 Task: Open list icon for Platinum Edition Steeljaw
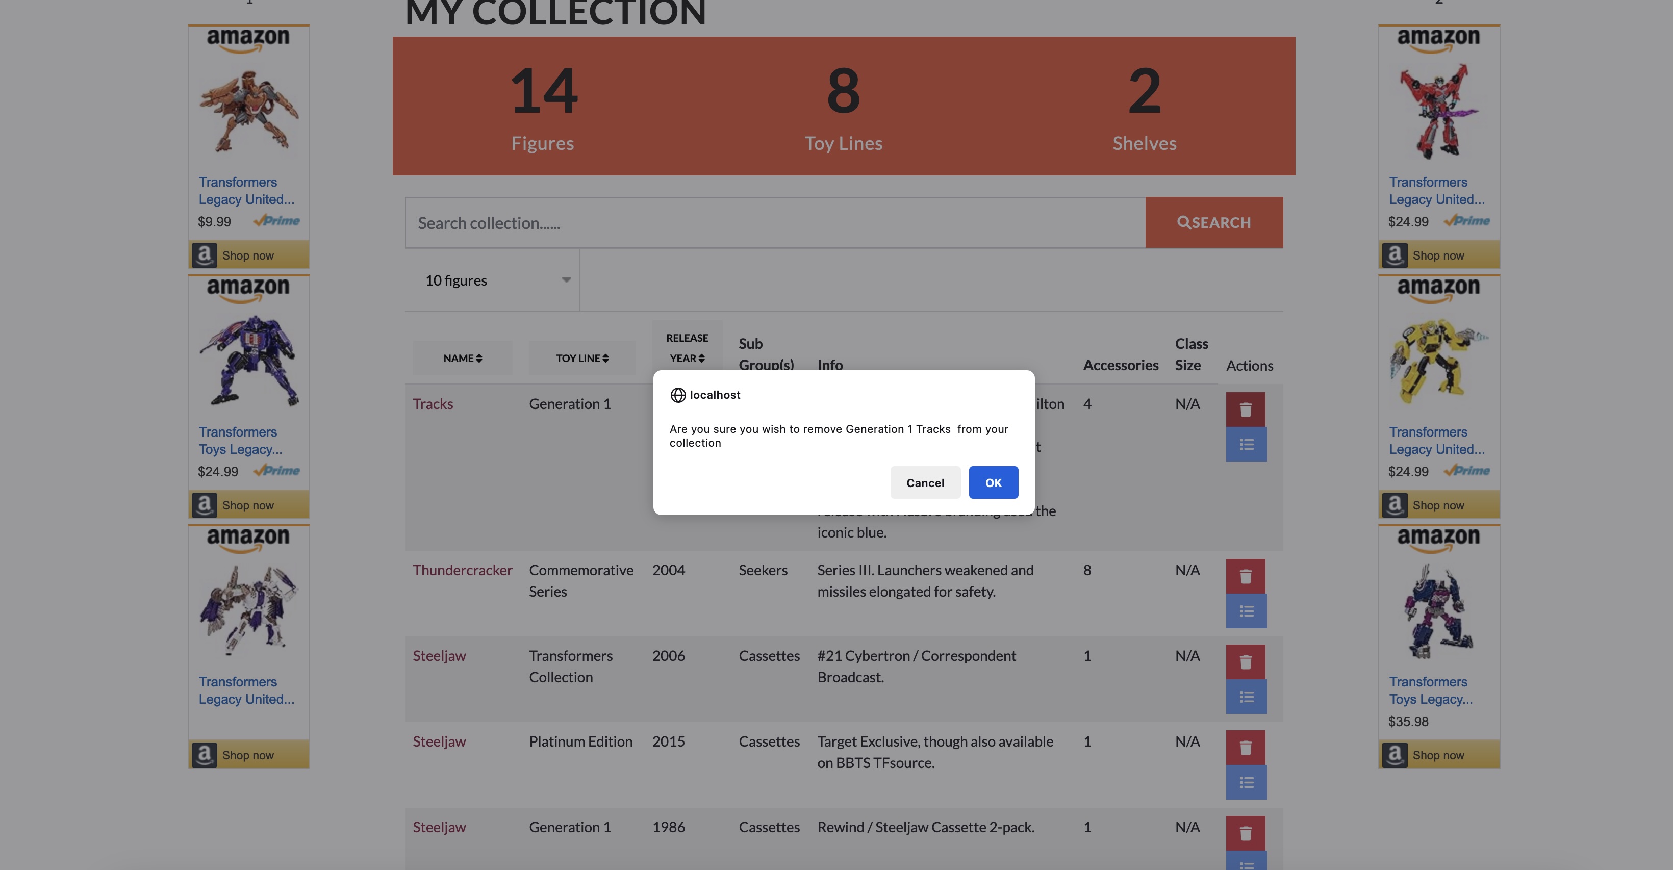click(x=1245, y=782)
